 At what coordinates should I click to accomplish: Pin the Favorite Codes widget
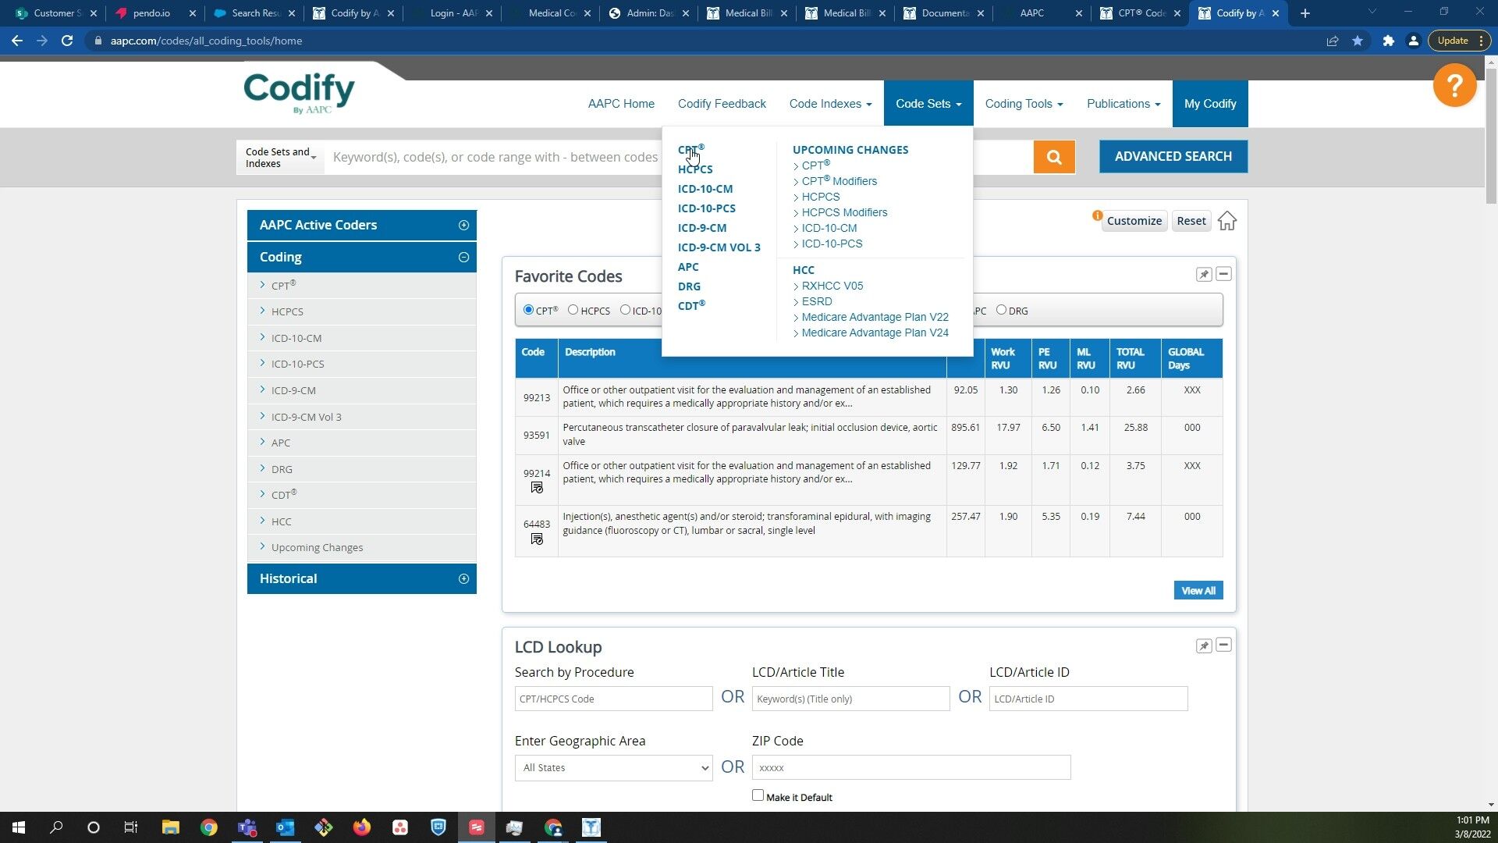tap(1204, 274)
